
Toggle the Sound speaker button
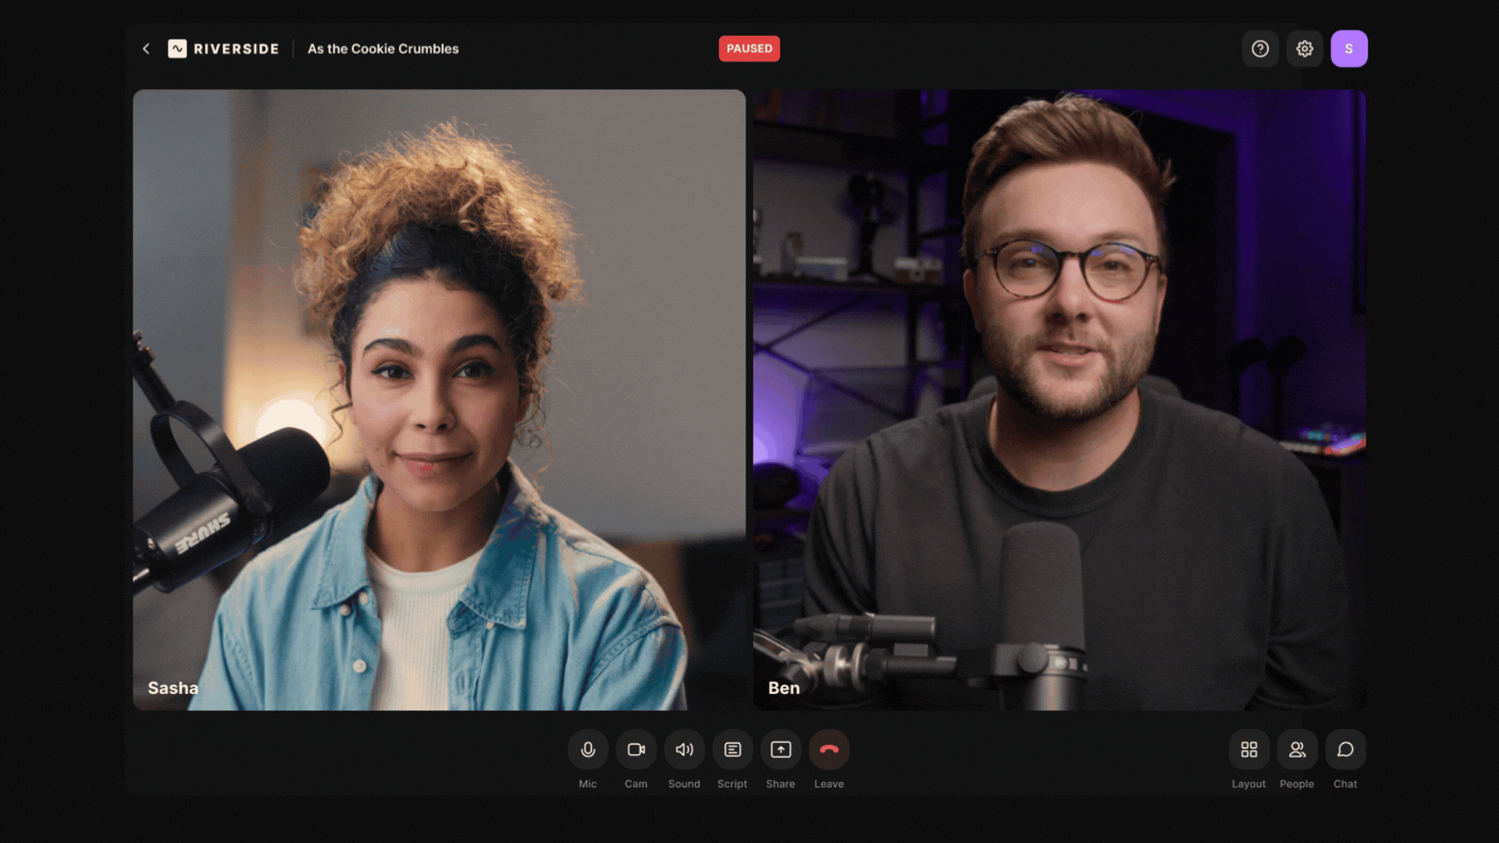(x=685, y=749)
